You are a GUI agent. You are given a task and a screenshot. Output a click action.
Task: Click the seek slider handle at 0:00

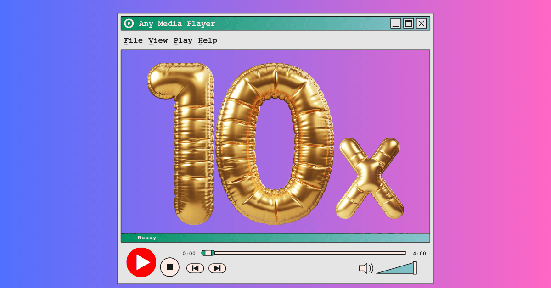[208, 252]
